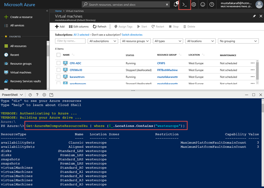
Task: Click the Start toolbar button
Action: coord(142,27)
